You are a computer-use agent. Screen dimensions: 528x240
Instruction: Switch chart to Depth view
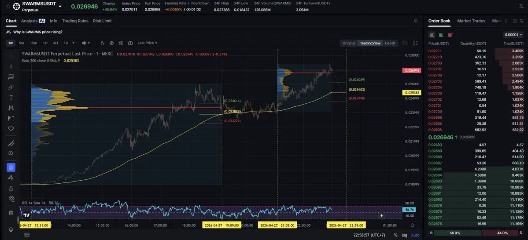[390, 43]
